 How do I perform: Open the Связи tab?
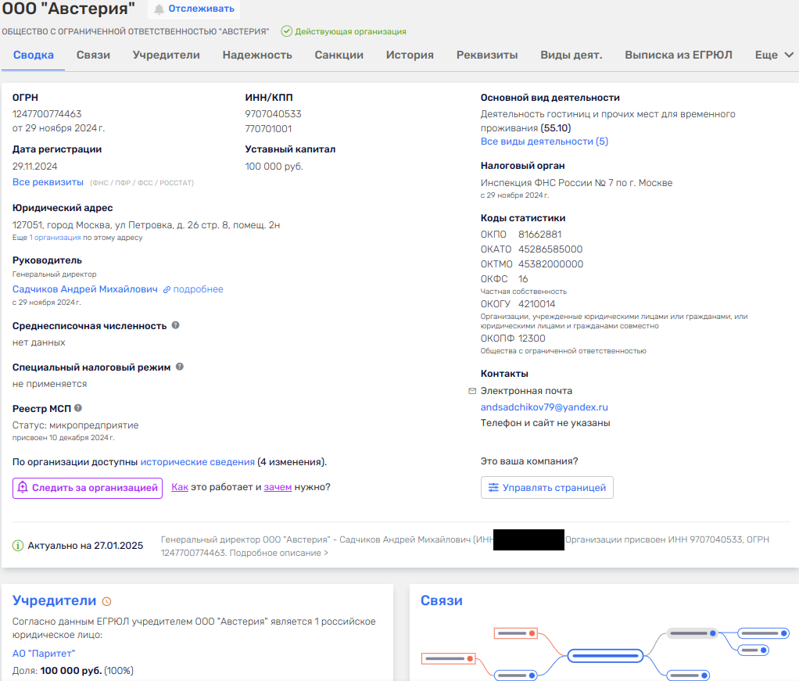tap(93, 55)
